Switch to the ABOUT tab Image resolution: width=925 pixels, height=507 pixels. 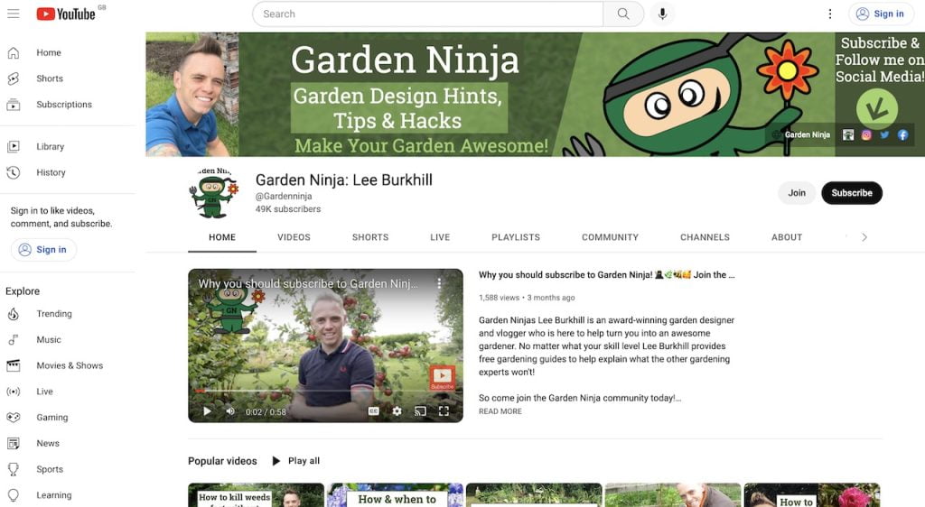(787, 237)
